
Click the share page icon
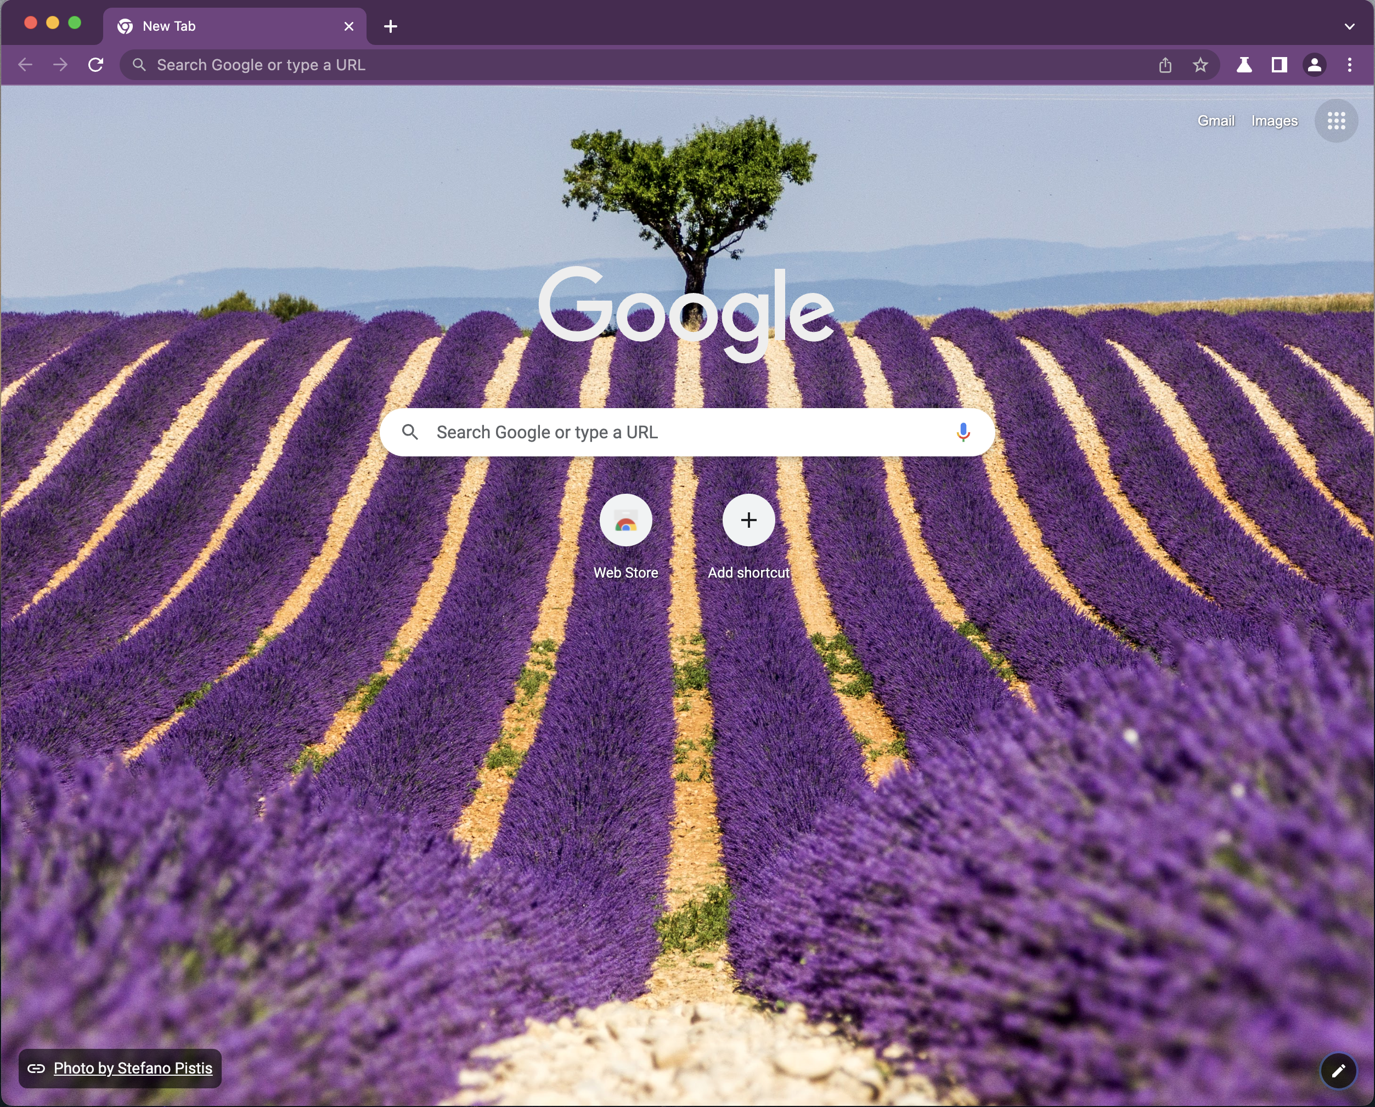point(1165,65)
